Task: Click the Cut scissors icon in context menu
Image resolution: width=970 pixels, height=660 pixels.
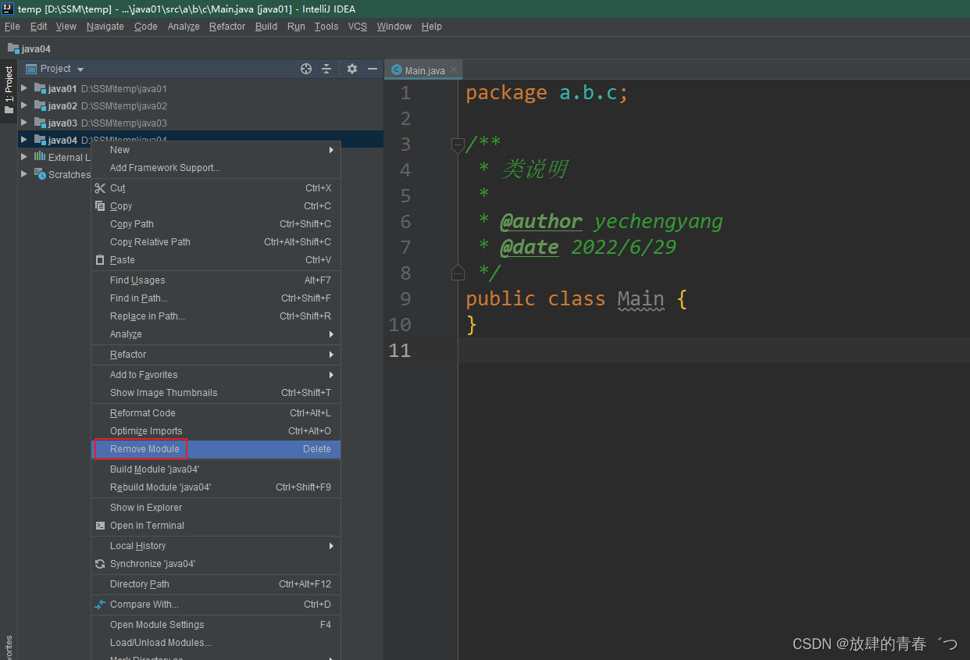Action: [100, 188]
